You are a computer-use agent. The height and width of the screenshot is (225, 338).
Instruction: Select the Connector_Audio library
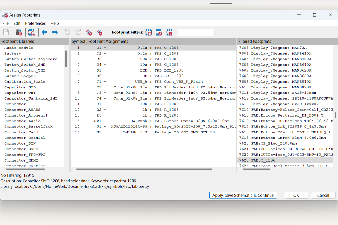coord(22,121)
